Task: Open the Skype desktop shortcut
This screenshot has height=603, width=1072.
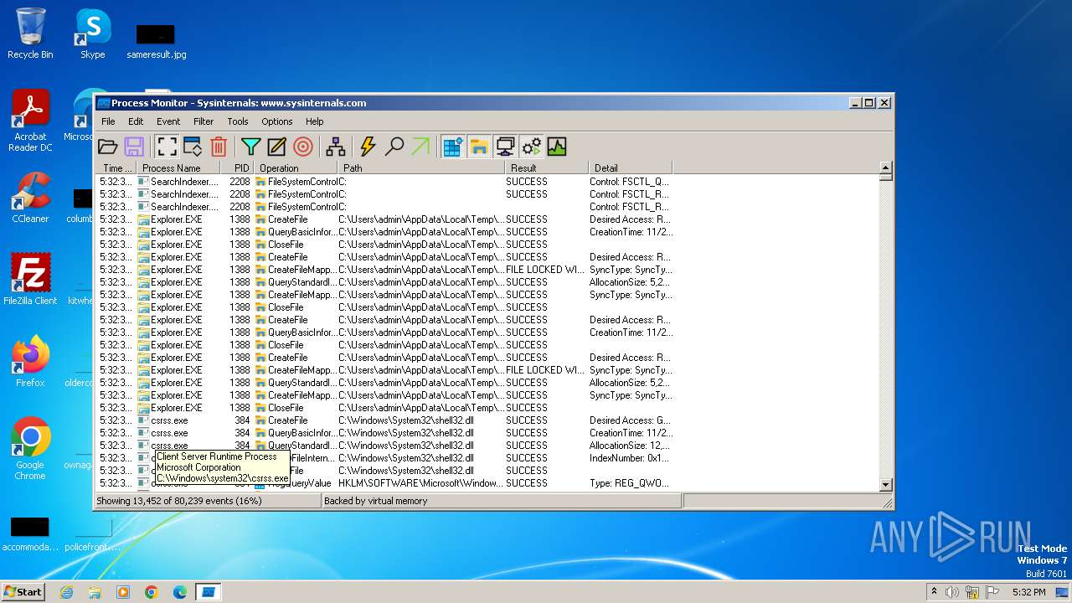Action: point(92,33)
